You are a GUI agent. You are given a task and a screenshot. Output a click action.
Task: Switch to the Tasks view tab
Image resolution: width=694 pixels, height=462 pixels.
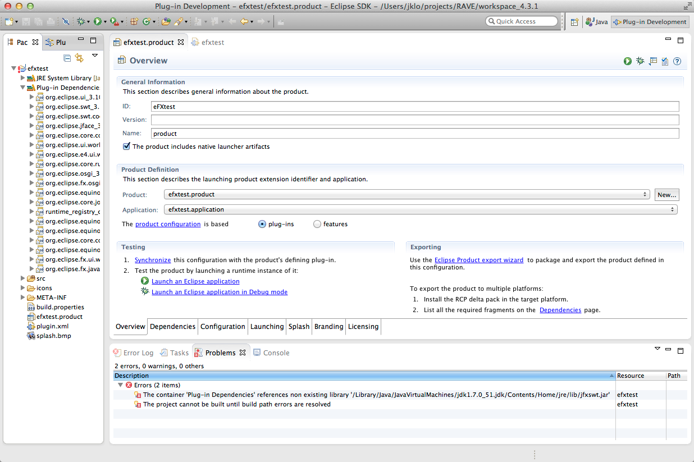(174, 353)
